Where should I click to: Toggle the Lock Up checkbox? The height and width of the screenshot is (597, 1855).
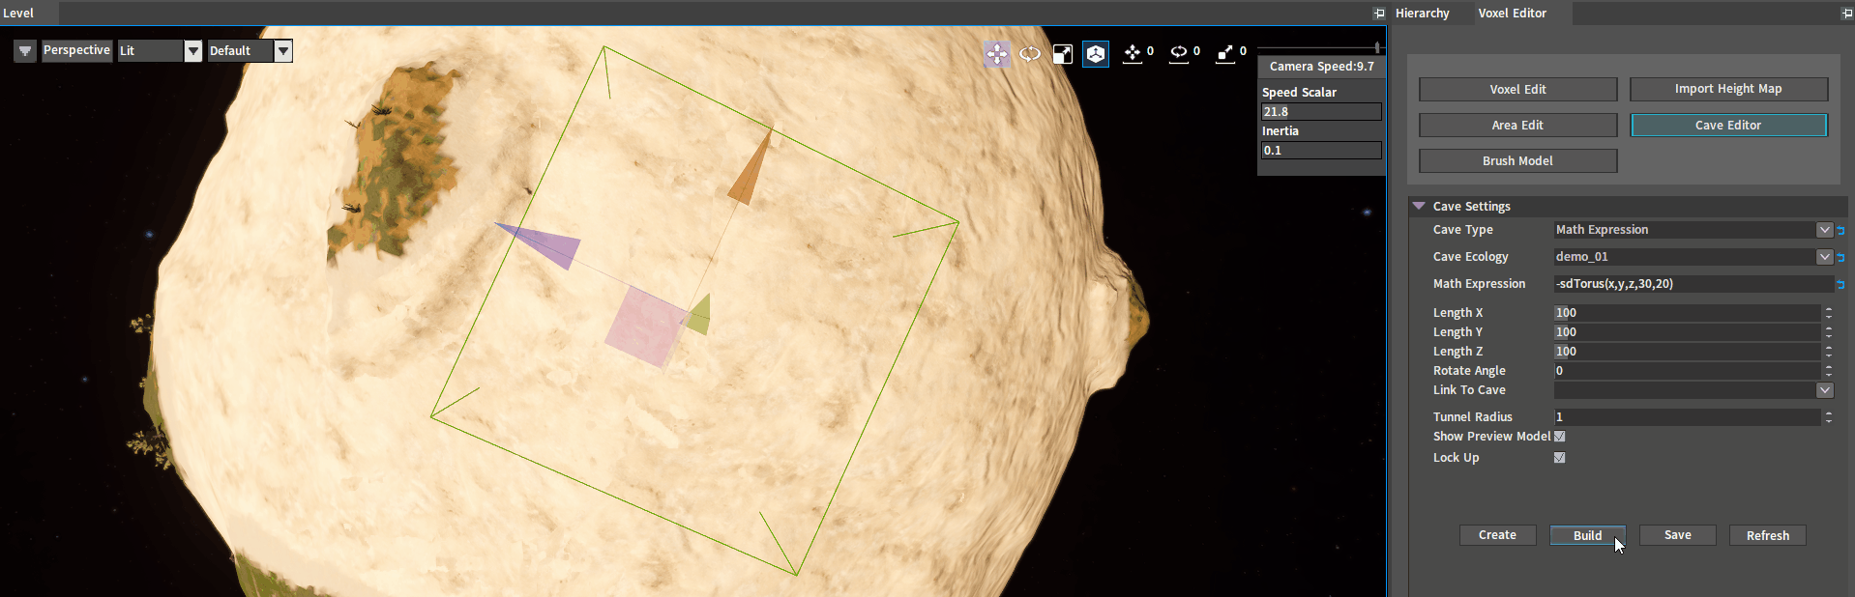tap(1559, 458)
